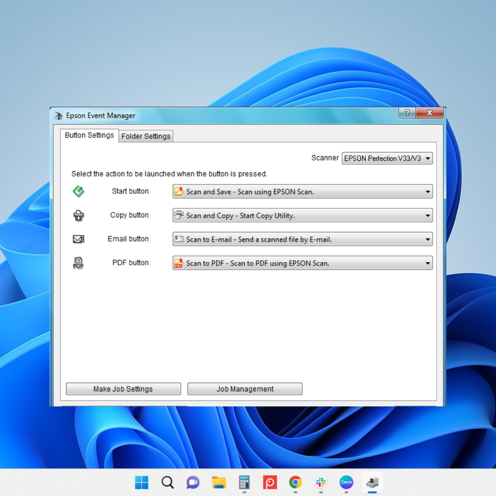This screenshot has width=496, height=496.
Task: Click the Make Job Settings button
Action: coord(123,389)
